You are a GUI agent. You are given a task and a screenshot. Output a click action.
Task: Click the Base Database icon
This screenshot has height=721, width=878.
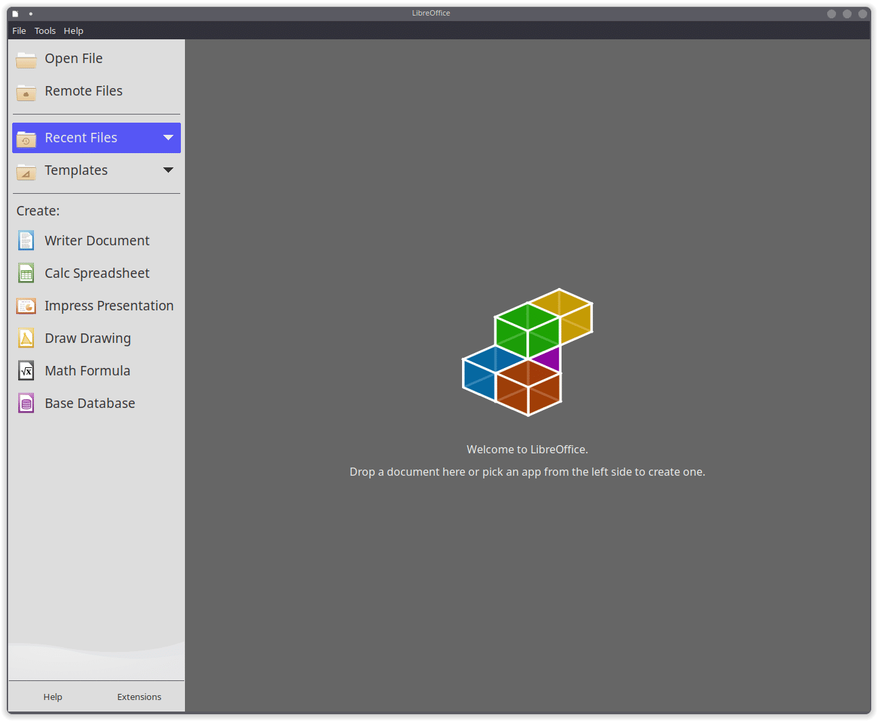[26, 403]
